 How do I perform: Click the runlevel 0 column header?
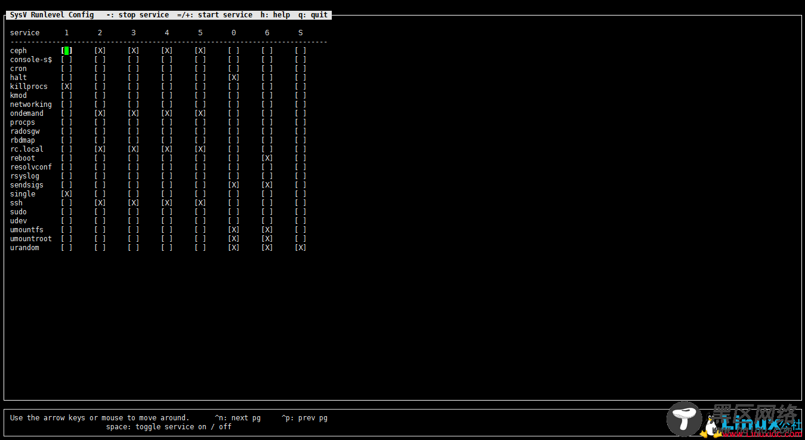pos(234,33)
